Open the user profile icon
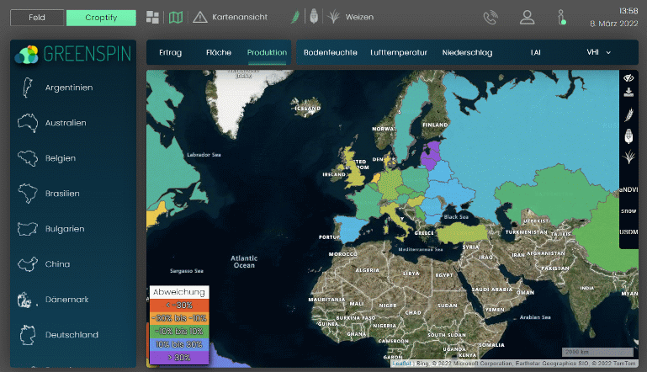Screen dimensions: 647x372 pyautogui.click(x=527, y=17)
